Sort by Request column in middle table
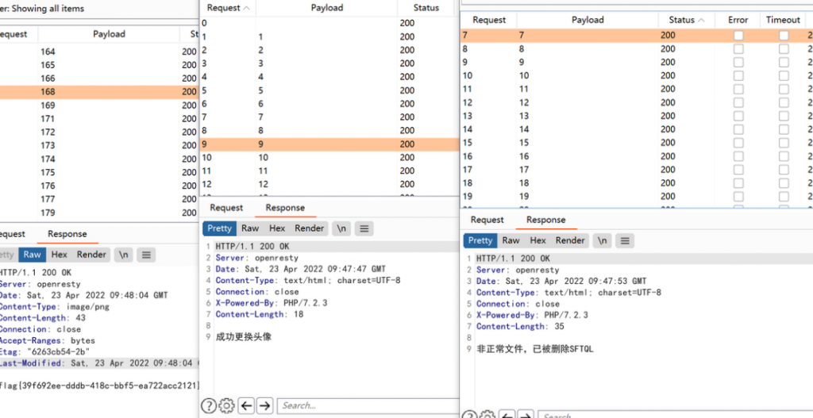The height and width of the screenshot is (418, 813). [227, 8]
